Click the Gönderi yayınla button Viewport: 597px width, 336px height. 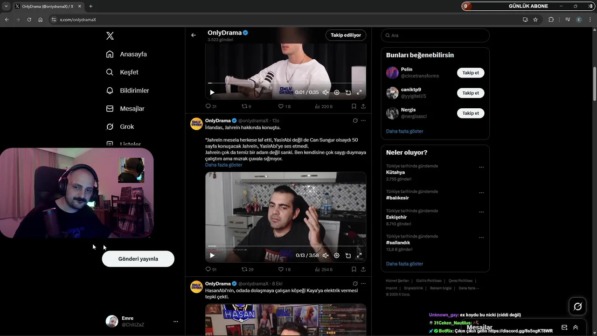point(138,259)
